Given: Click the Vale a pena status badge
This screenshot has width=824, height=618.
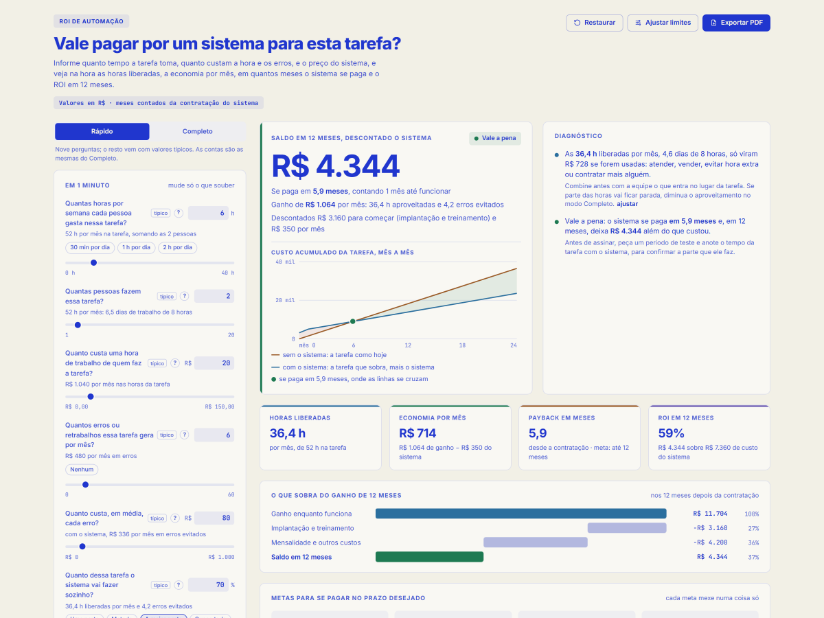Looking at the screenshot, I should 495,138.
